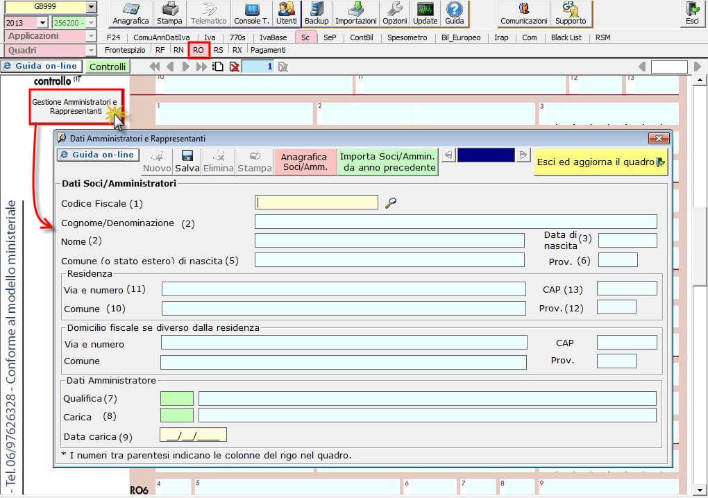Click the magnifier next to Codice Fiscale
708x498 pixels.
coord(391,203)
